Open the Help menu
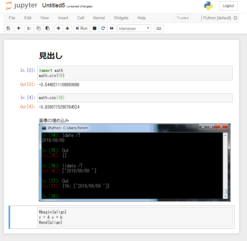 click(x=141, y=18)
